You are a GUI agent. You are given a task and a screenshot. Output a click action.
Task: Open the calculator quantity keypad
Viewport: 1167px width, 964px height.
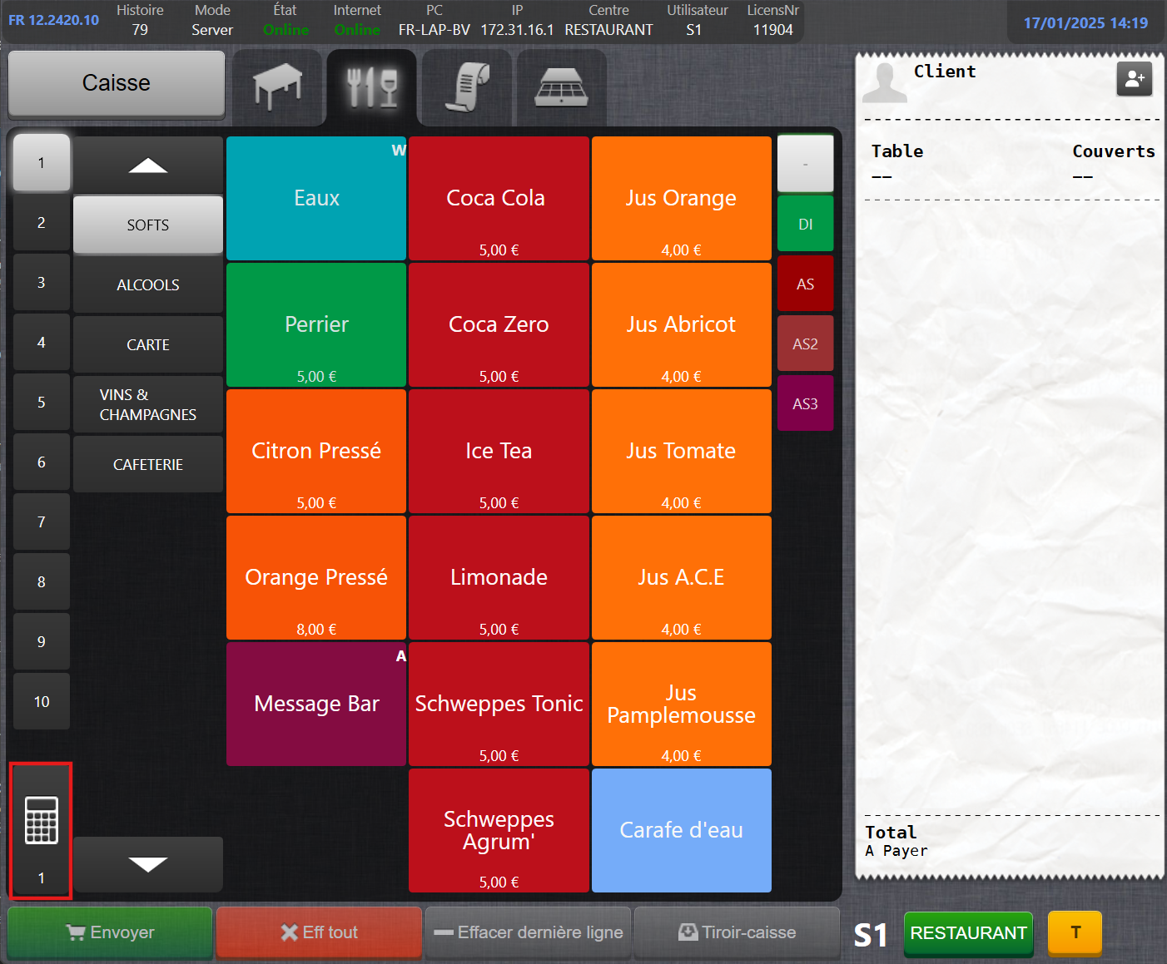[x=41, y=830]
